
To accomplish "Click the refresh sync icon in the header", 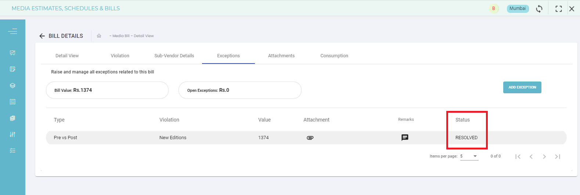I will pos(539,9).
